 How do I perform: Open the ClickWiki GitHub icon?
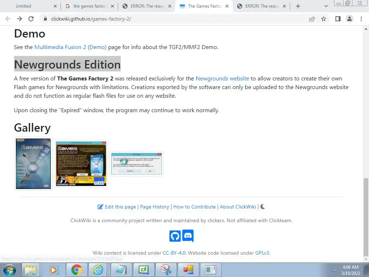(175, 236)
